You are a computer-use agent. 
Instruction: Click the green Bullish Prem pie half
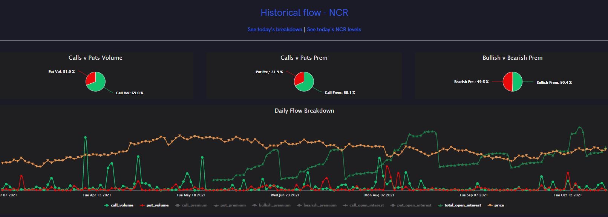point(518,81)
